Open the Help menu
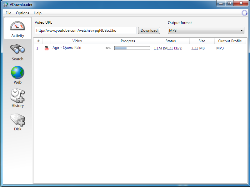Screen dimensions: 250x187 (37, 13)
